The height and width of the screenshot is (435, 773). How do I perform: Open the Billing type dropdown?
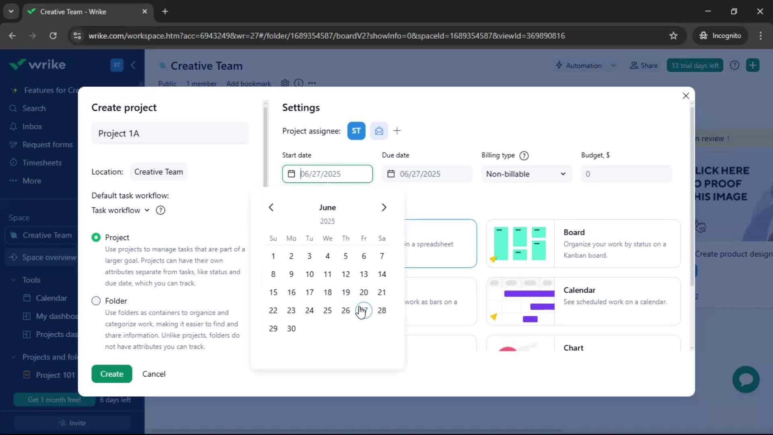[x=526, y=174]
